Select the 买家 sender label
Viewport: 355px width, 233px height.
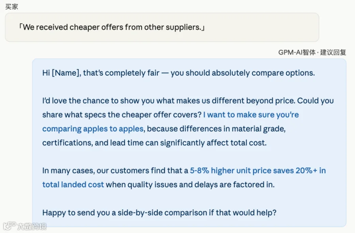[11, 7]
